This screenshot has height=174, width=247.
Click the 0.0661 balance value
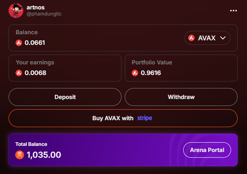35,43
